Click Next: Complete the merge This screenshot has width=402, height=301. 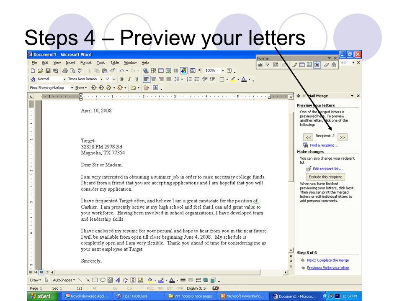[x=328, y=260]
